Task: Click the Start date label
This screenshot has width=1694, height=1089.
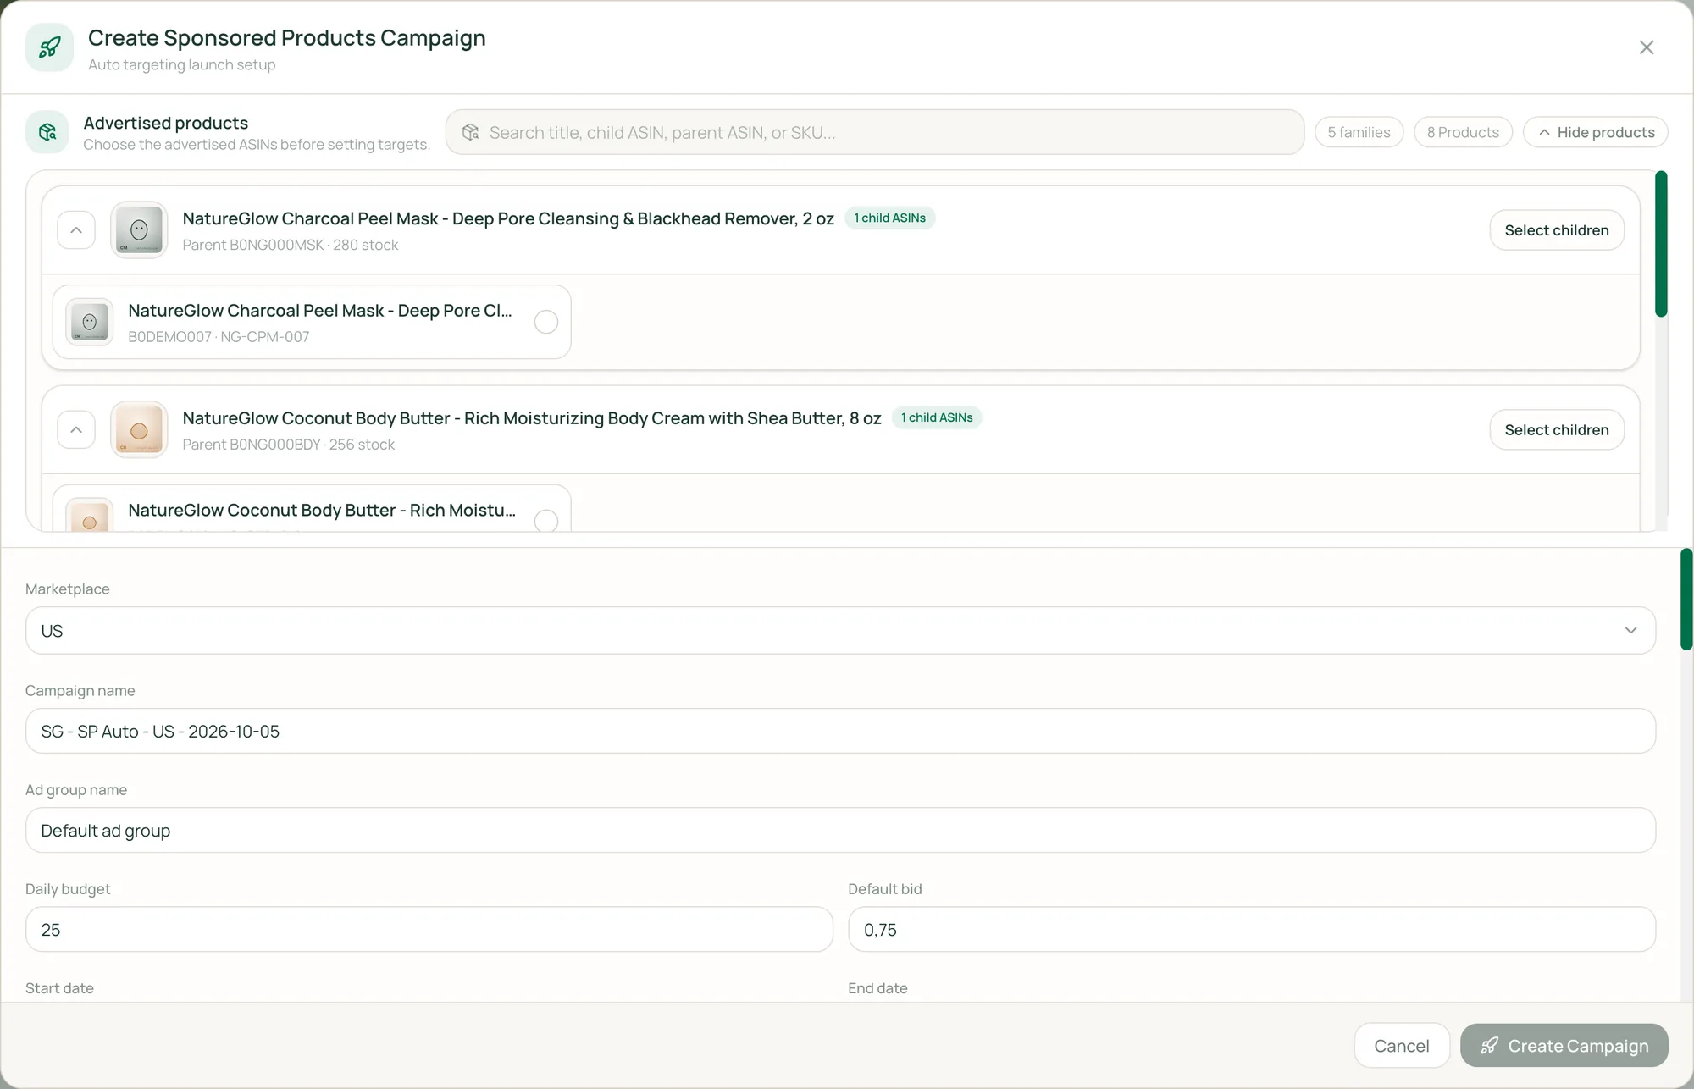Action: point(59,988)
